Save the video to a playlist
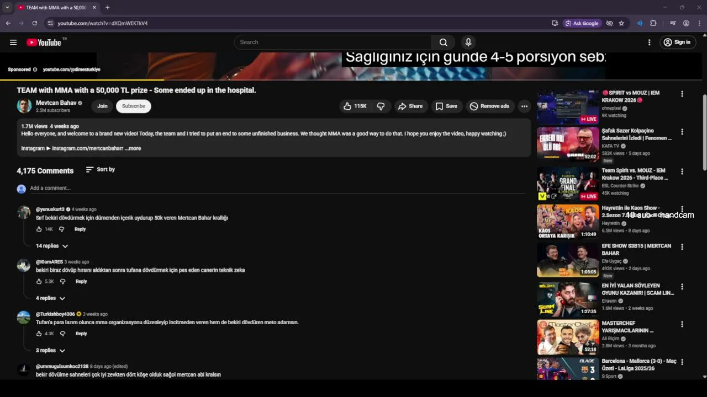Viewport: 707px width, 397px height. [x=446, y=106]
